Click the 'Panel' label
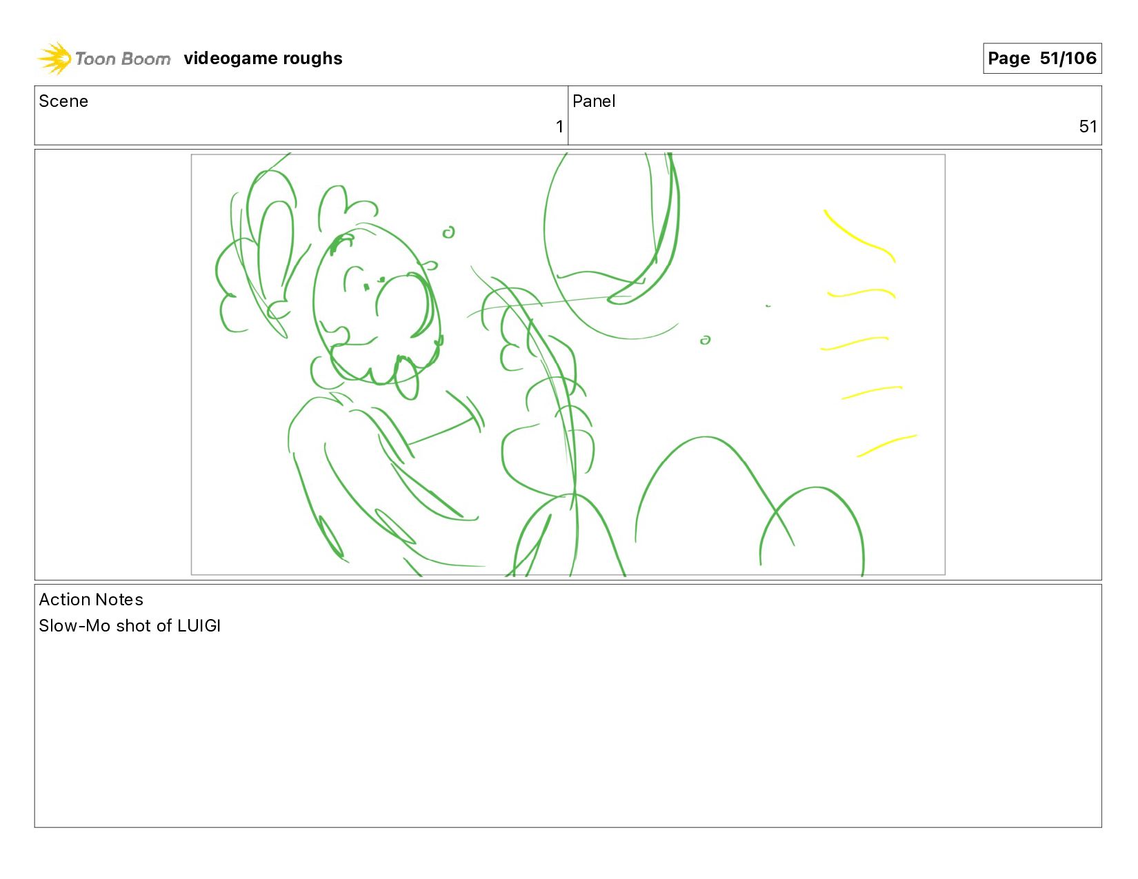 594,101
